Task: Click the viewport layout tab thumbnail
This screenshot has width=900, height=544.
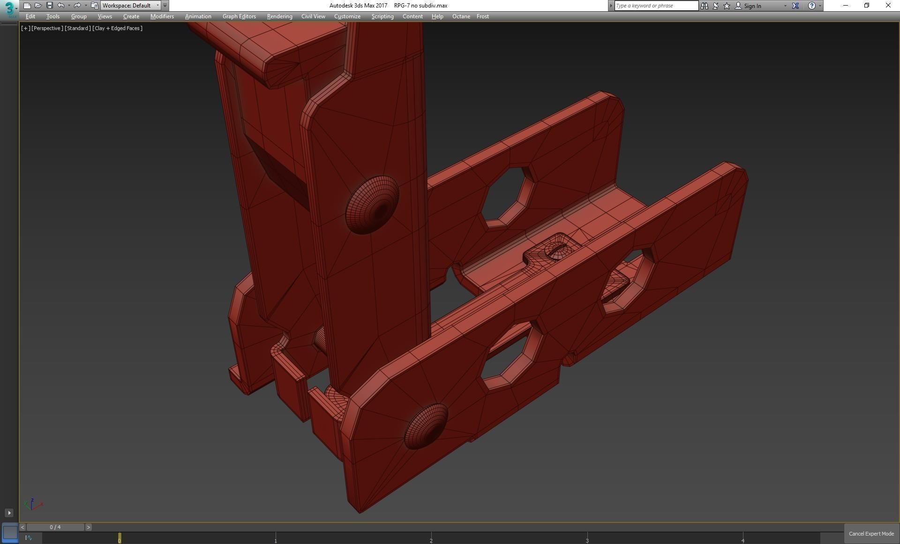Action: coord(10,532)
